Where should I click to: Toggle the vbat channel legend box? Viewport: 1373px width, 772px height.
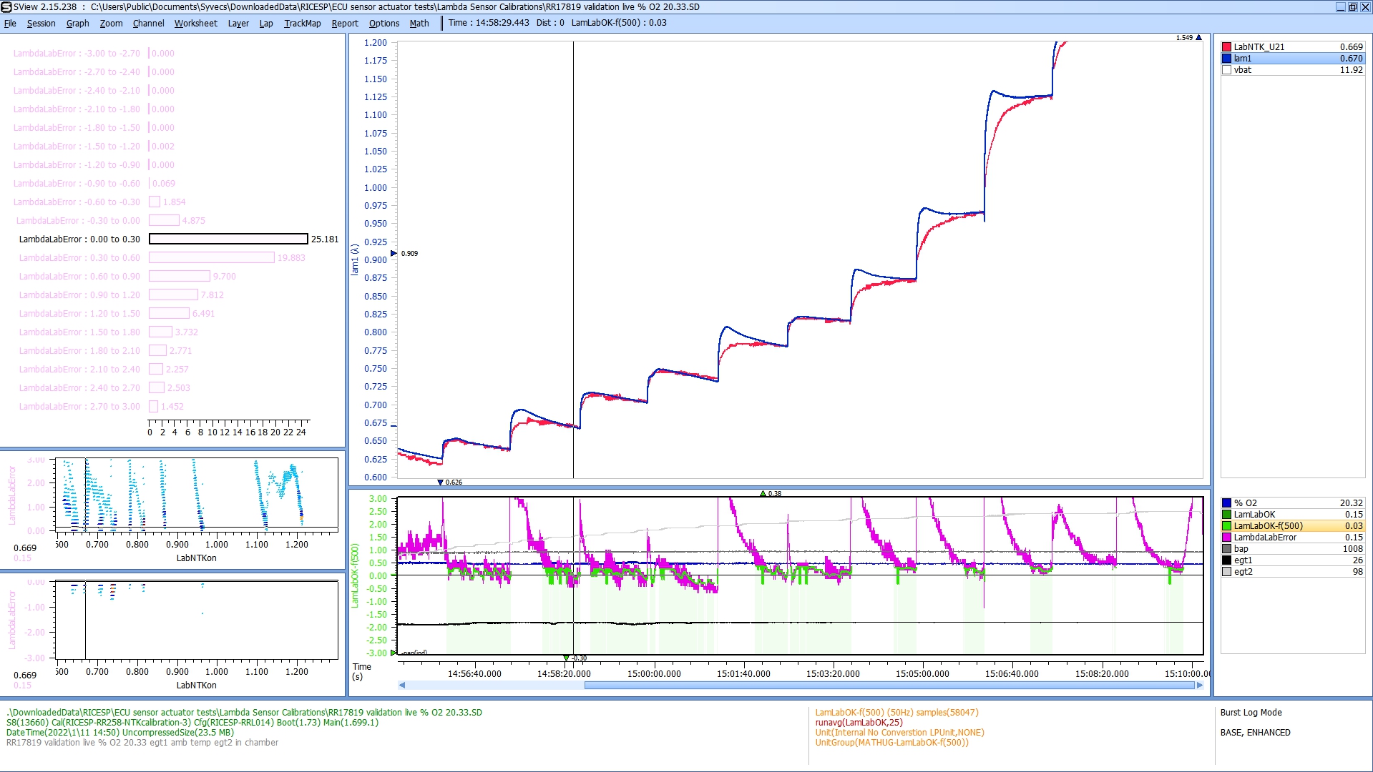click(x=1226, y=70)
